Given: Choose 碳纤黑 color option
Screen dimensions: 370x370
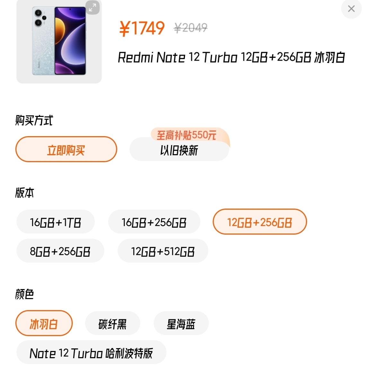Looking at the screenshot, I should click(x=112, y=323).
